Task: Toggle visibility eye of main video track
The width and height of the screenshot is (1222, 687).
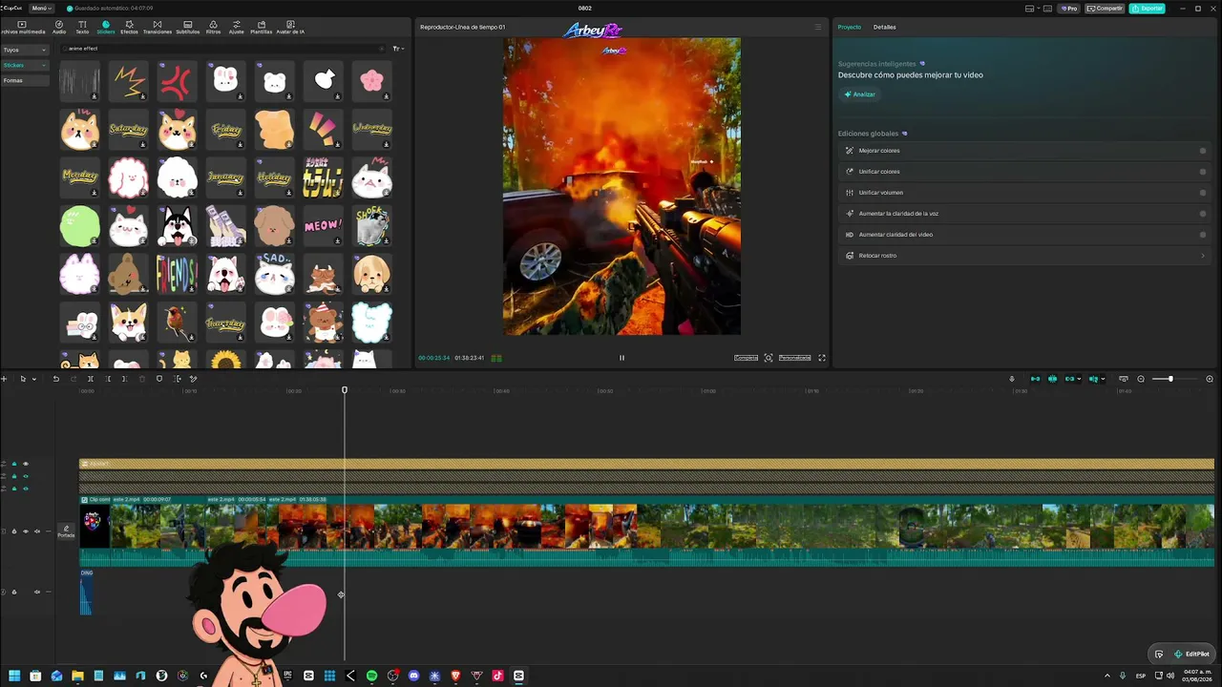Action: click(x=26, y=531)
